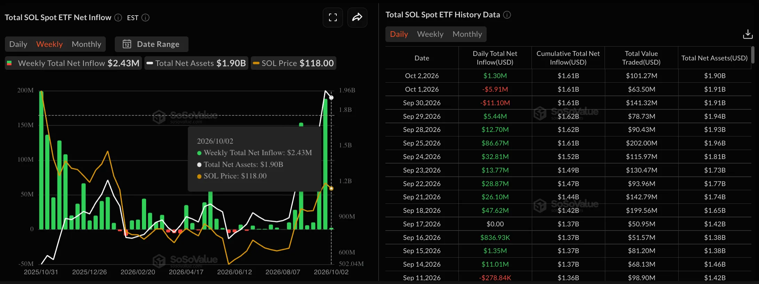The height and width of the screenshot is (284, 759).
Task: Click the -$11.10M inflow value
Action: coord(495,103)
